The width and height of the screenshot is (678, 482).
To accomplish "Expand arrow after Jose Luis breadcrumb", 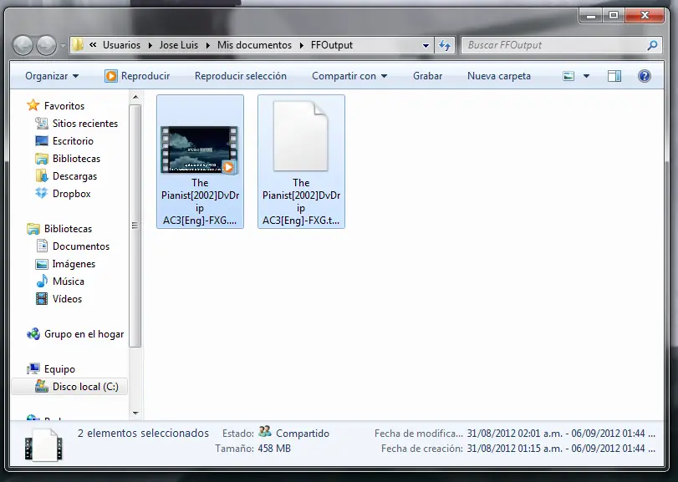I will (x=207, y=45).
